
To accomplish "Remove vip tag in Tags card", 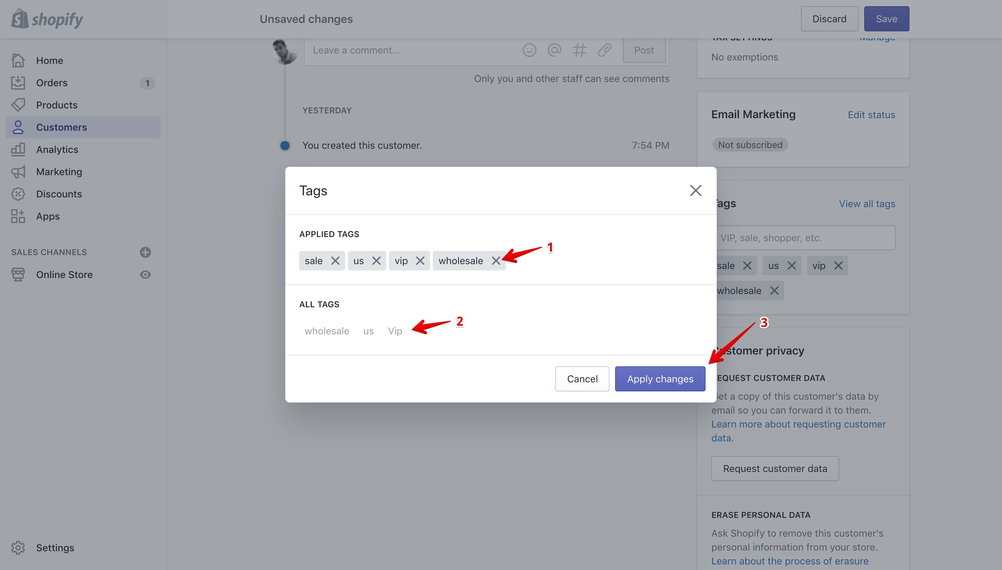I will (838, 266).
